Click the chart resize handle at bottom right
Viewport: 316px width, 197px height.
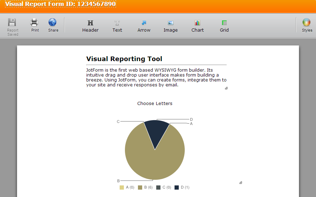coord(241,183)
